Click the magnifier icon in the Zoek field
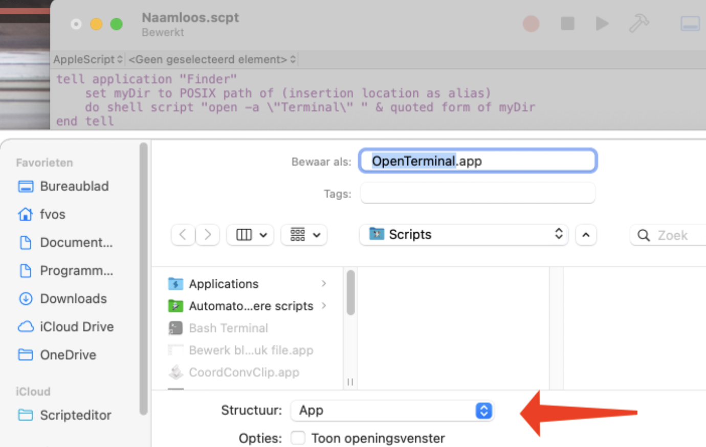 [x=644, y=235]
